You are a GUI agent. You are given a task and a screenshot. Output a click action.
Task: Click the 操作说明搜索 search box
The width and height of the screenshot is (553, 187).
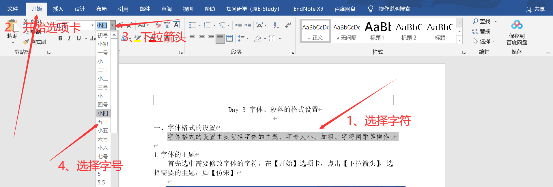(x=394, y=9)
